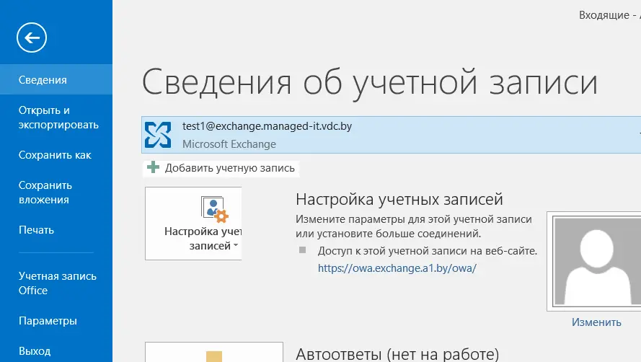The image size is (641, 362).
Task: Choose Сохранить как in the sidebar
Action: point(55,155)
